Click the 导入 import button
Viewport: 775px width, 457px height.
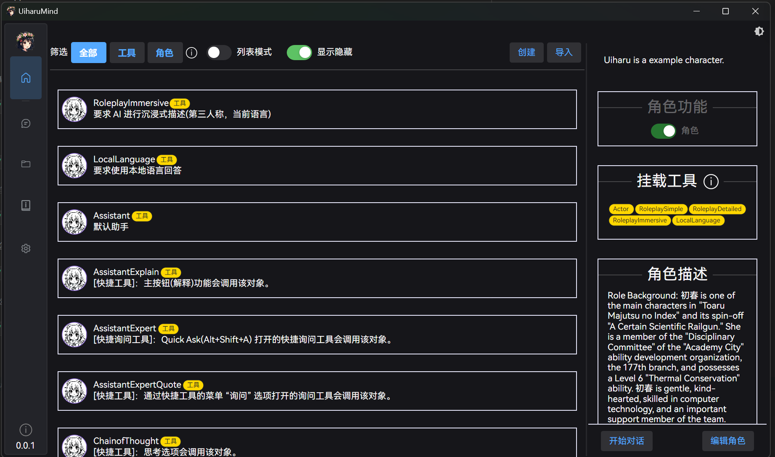click(x=563, y=53)
